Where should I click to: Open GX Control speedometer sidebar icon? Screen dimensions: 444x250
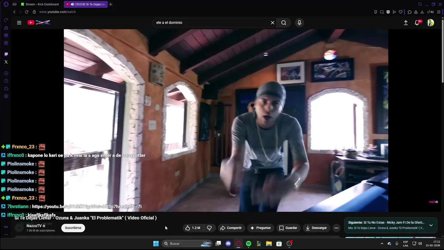(x=6, y=20)
